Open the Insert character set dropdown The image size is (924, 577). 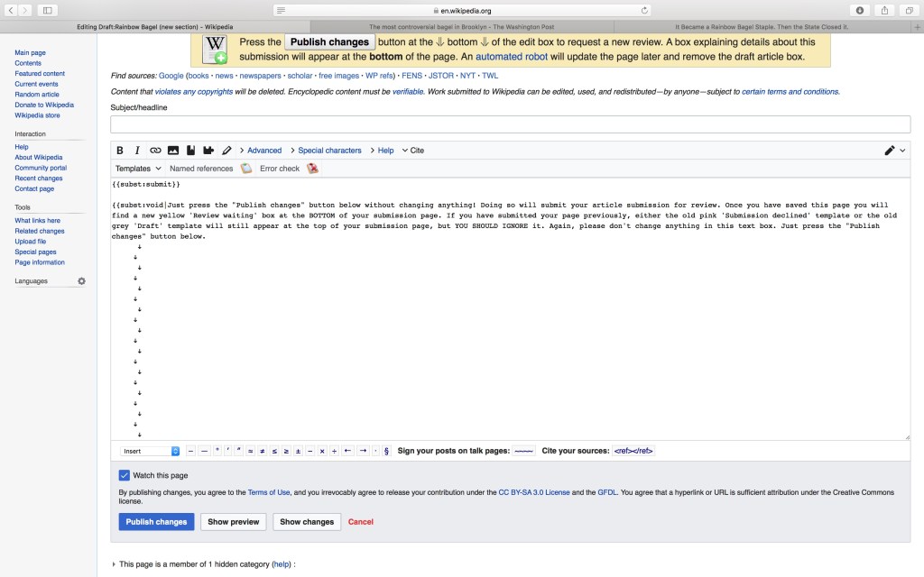pos(151,451)
